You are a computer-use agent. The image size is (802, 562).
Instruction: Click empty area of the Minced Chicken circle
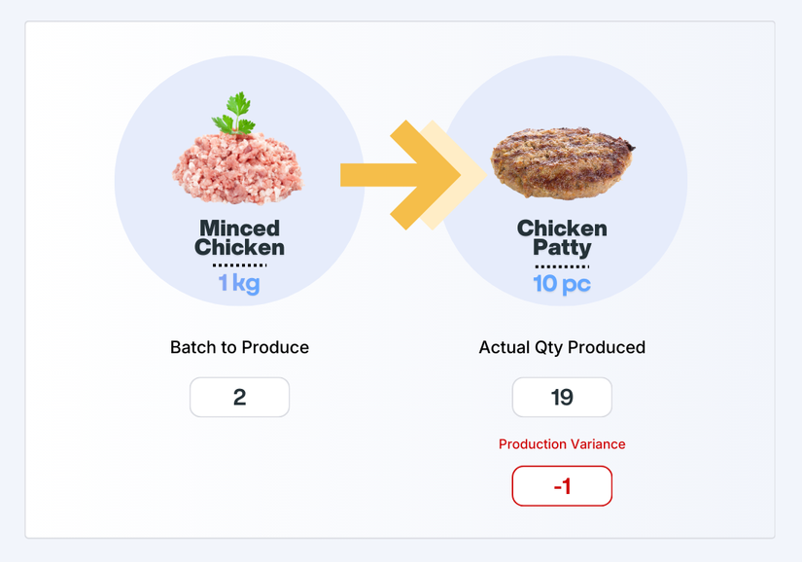point(156,224)
